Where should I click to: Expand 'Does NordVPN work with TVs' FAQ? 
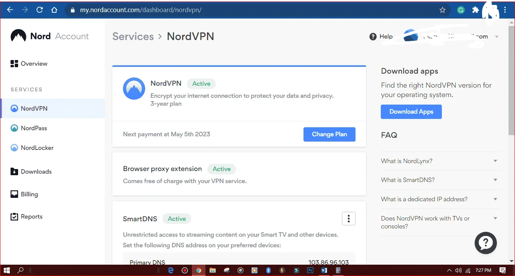click(440, 222)
